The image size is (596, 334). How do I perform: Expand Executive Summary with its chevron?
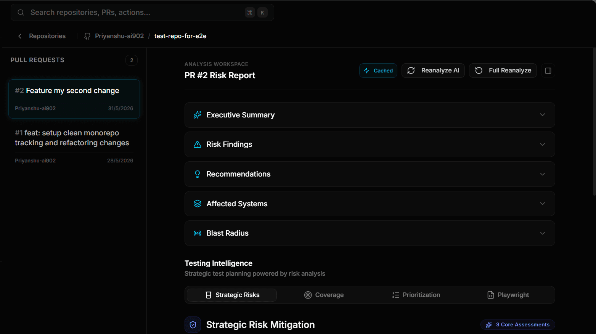pyautogui.click(x=543, y=115)
